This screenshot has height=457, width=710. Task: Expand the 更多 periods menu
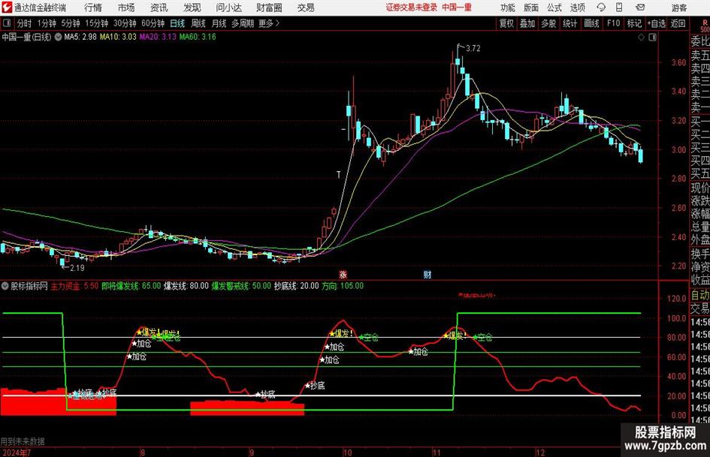click(x=269, y=23)
